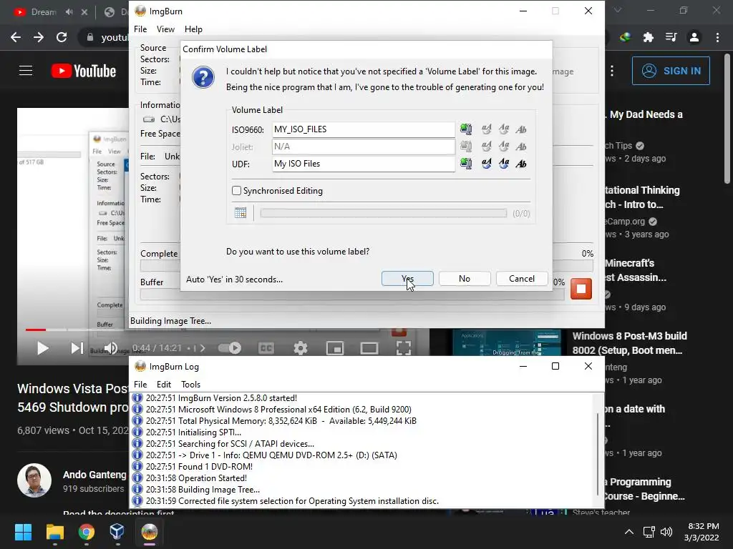Toggle YouTube autoplay switch
Screen dimensions: 733x549
tap(230, 348)
